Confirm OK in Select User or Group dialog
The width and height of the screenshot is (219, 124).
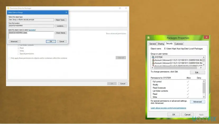(51, 41)
